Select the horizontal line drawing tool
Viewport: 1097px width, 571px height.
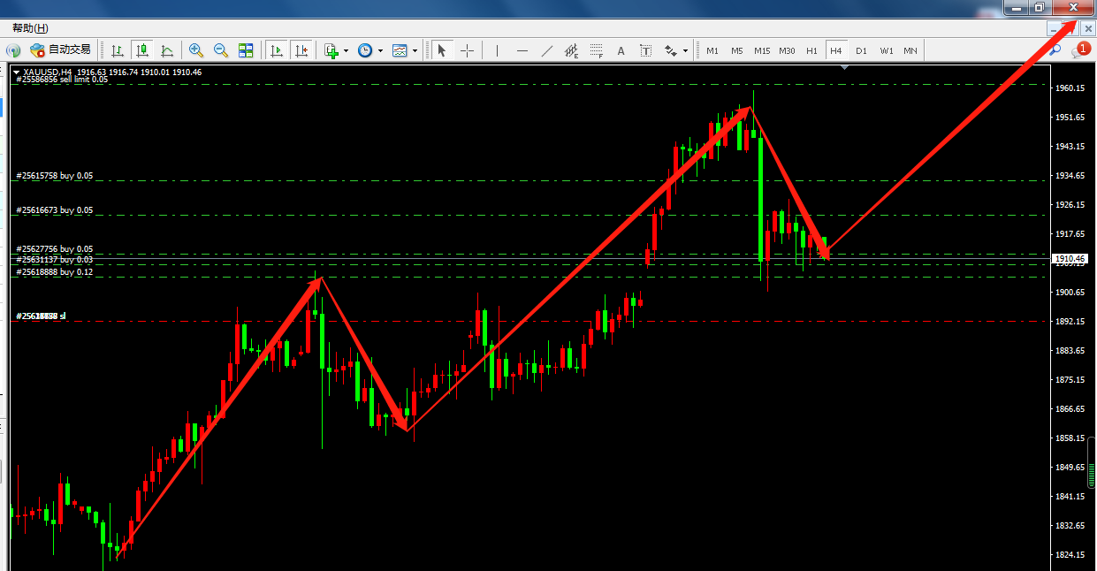pyautogui.click(x=522, y=50)
